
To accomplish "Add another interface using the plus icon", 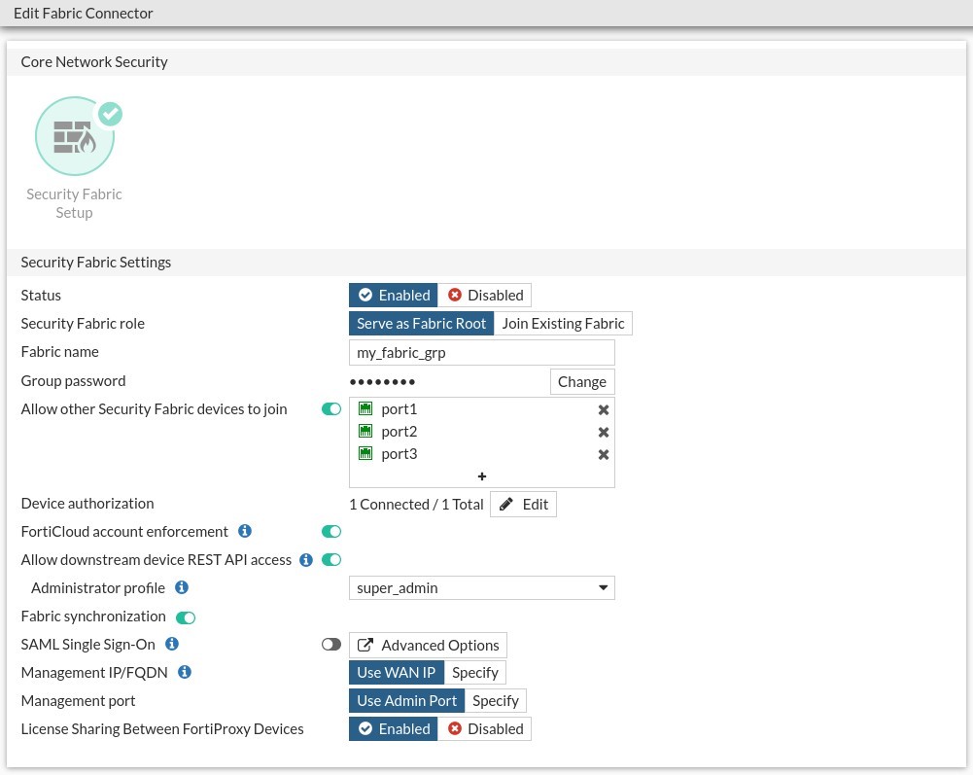I will [x=482, y=476].
